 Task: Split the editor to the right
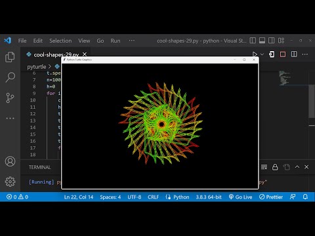pos(294,54)
